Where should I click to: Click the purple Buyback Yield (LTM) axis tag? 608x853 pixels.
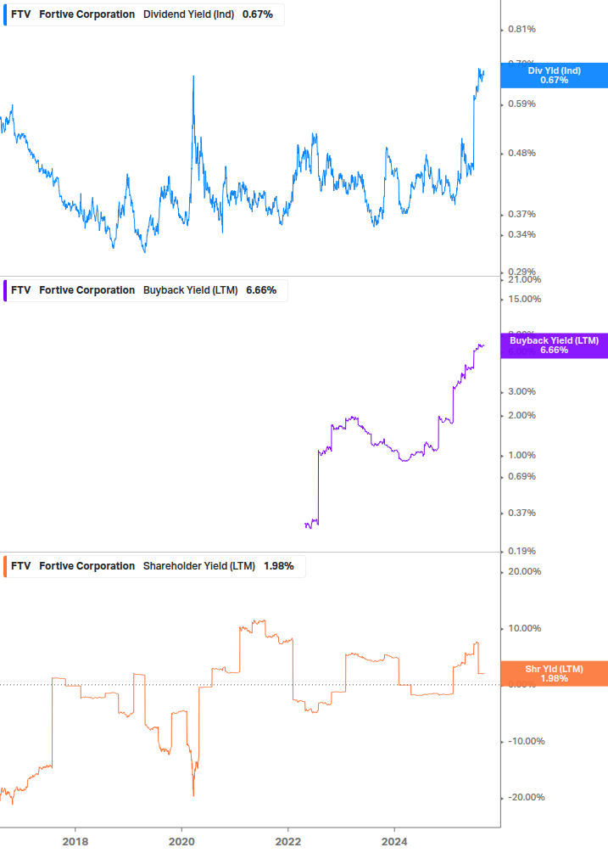point(554,345)
